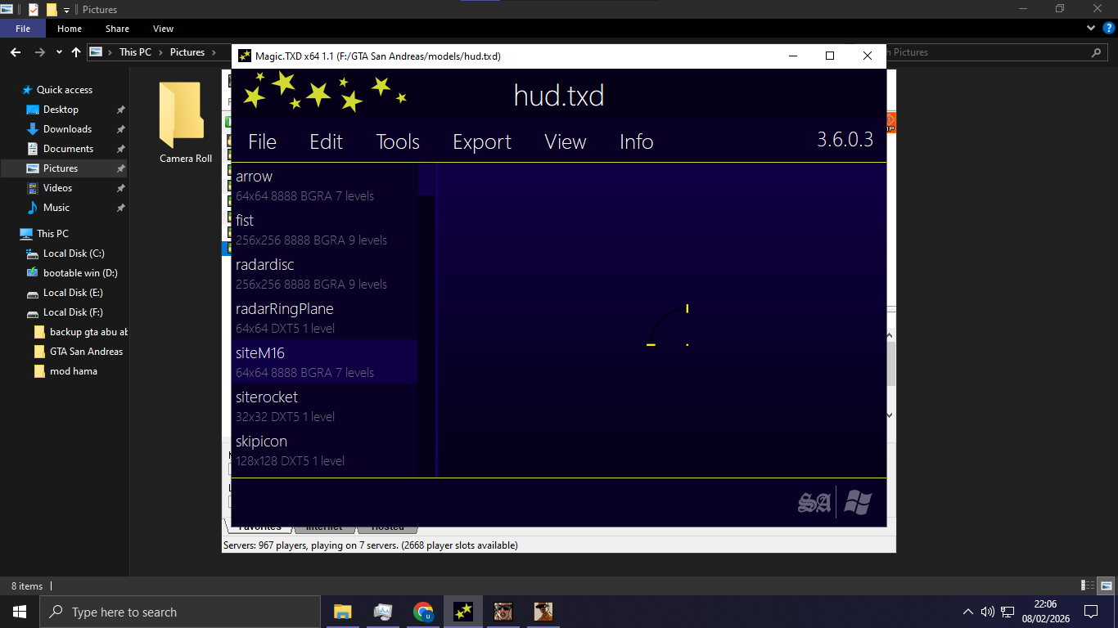Image resolution: width=1118 pixels, height=628 pixels.
Task: Select the fist texture entry
Action: pos(325,230)
